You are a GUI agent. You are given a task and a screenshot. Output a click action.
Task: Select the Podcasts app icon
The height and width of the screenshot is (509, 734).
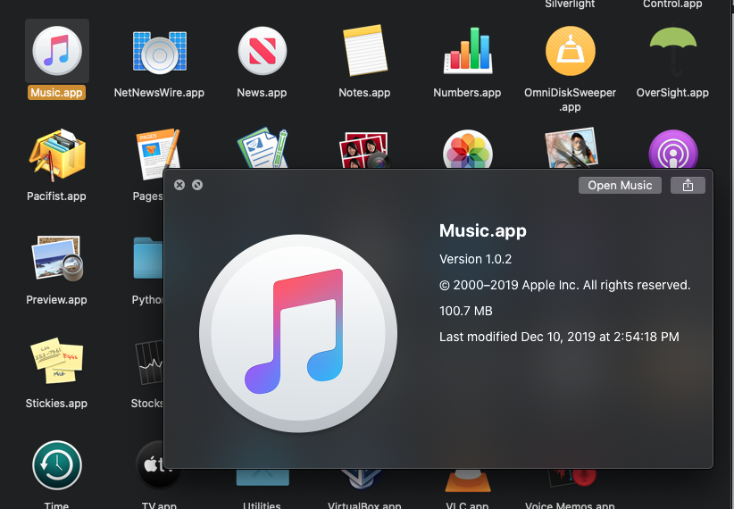coord(673,149)
